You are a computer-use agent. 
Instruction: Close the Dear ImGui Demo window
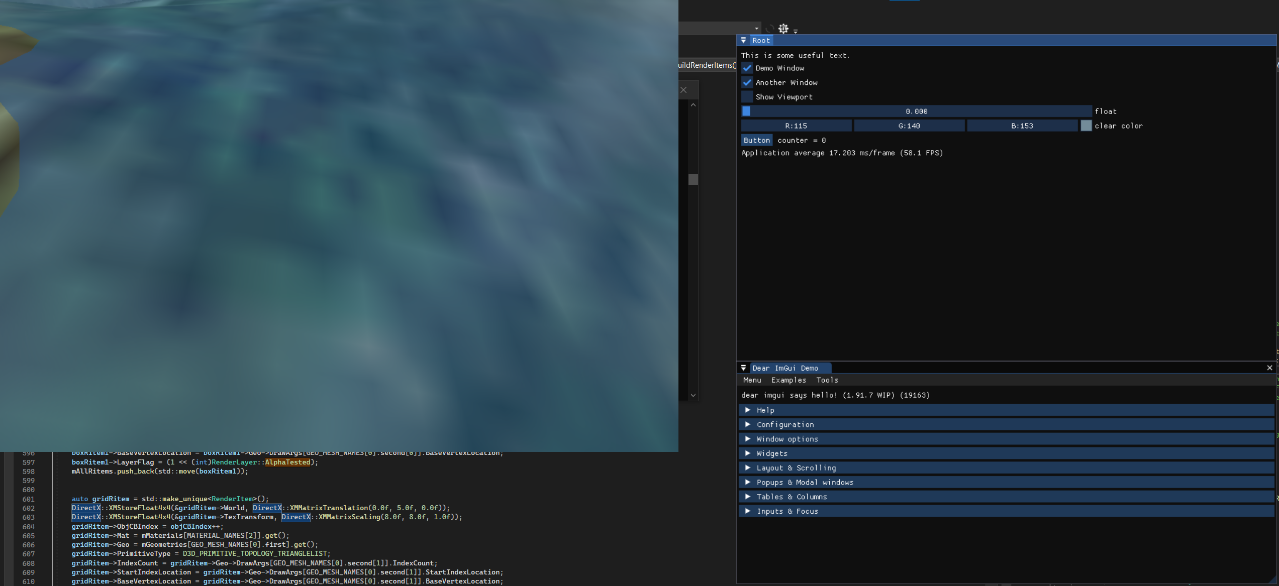(x=1269, y=368)
